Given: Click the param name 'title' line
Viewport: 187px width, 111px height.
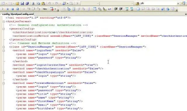Looking at the screenshot, I should 46,94.
